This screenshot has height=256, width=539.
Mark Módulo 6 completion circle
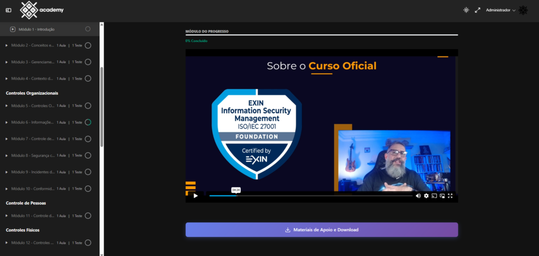88,122
